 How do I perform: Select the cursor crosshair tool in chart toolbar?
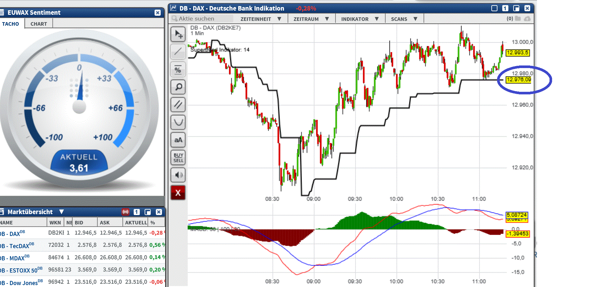(178, 34)
